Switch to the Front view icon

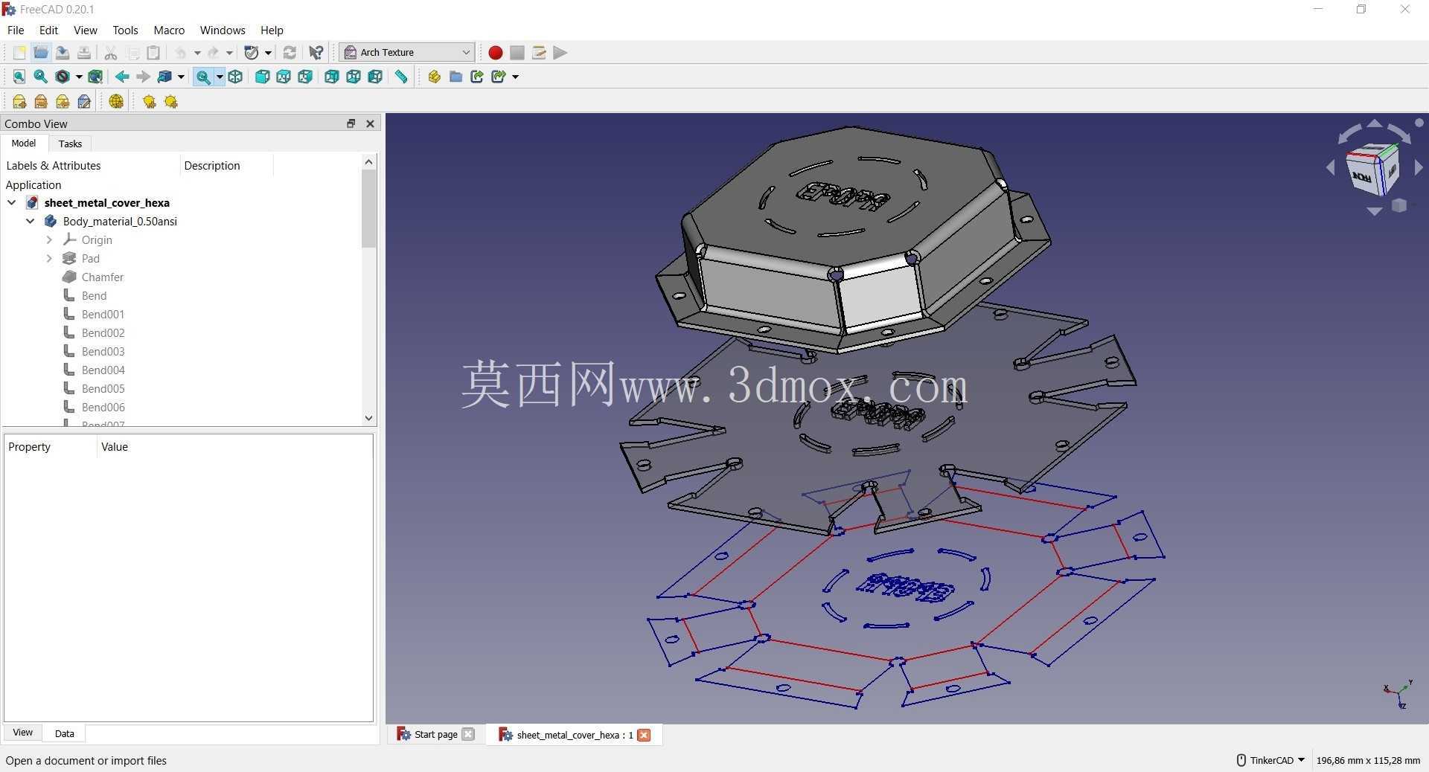[x=262, y=77]
